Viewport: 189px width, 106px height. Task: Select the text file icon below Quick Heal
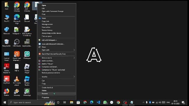click(17, 68)
